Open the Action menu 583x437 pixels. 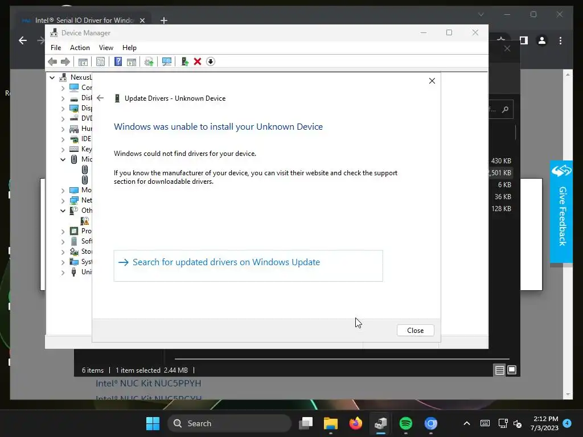coord(80,48)
